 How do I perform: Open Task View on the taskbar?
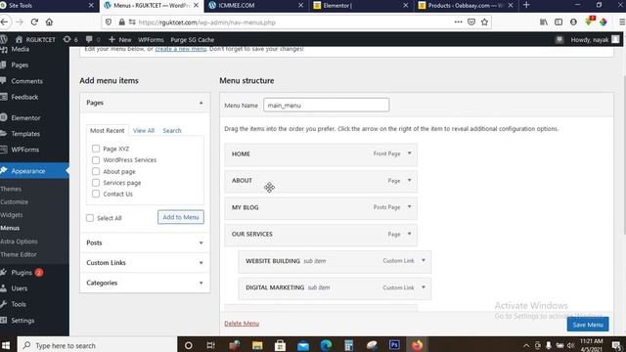[x=211, y=345]
